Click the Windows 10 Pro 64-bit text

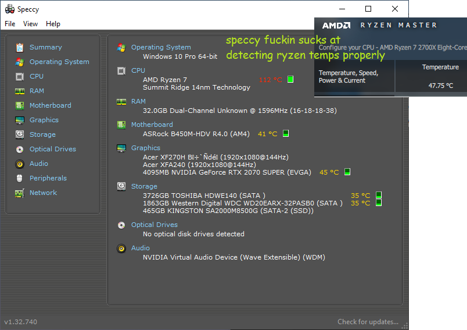(180, 56)
